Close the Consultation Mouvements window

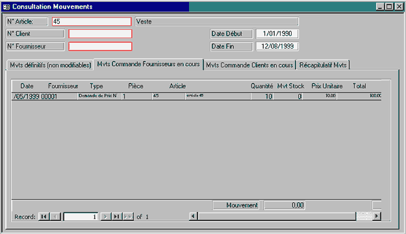(399, 6)
